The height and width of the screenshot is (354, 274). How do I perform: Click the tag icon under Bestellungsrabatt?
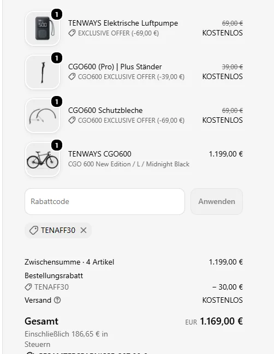point(28,287)
